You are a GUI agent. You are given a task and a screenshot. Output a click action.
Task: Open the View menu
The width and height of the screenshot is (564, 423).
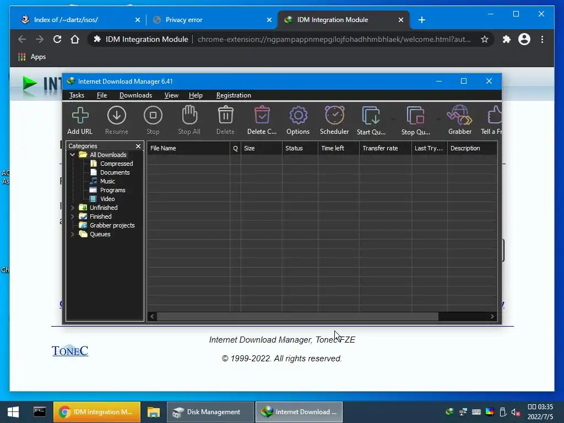(x=171, y=95)
